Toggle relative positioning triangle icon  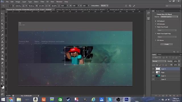23,6
